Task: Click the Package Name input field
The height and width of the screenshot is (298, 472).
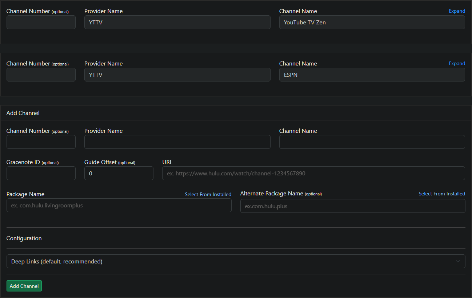Action: pos(119,205)
